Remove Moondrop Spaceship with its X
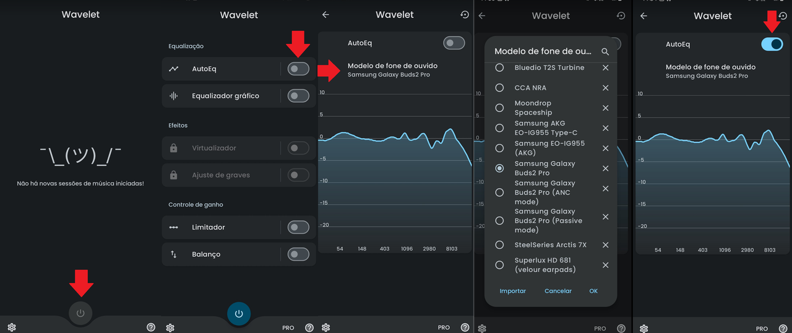792x333 pixels. pyautogui.click(x=606, y=108)
